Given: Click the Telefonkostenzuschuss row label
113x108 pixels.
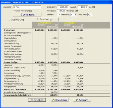Looking at the screenshot, I should tap(13, 54).
